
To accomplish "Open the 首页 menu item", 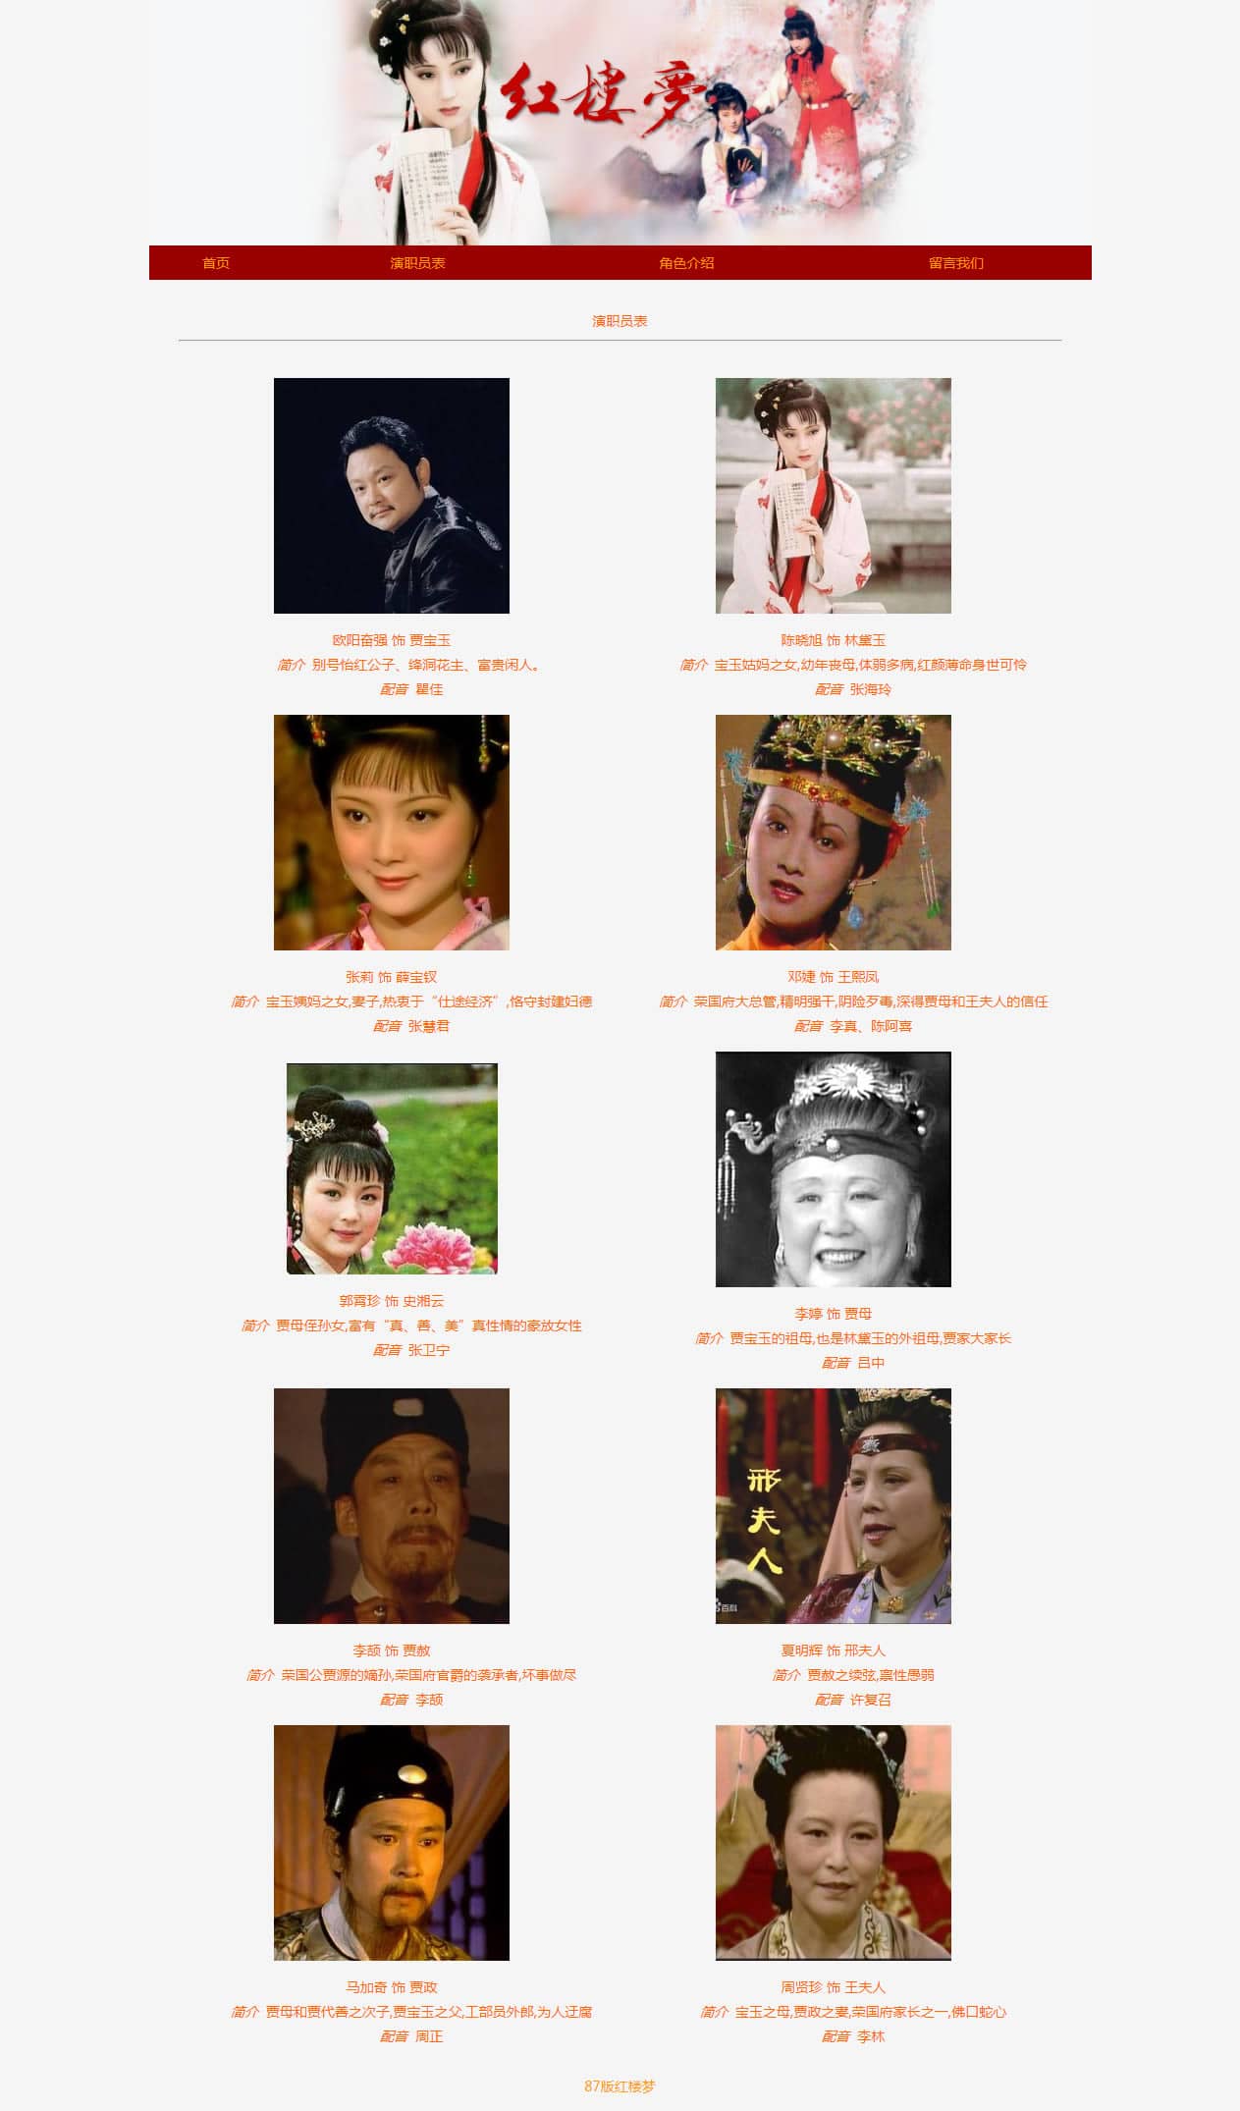I will coord(216,263).
